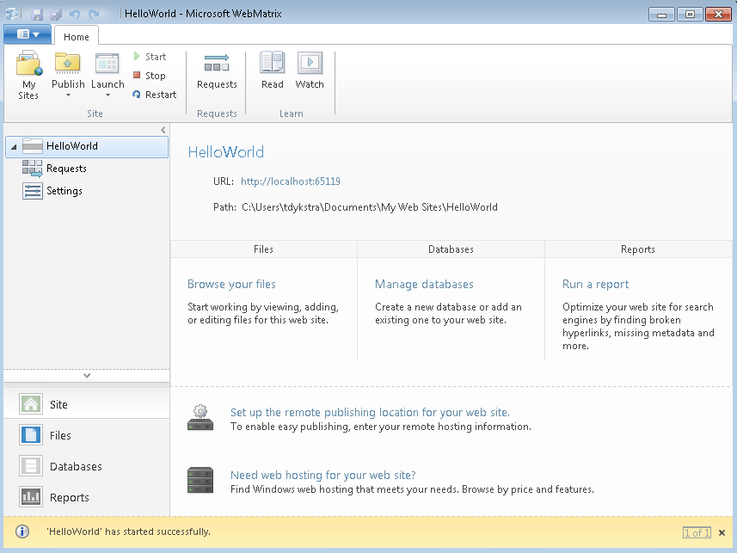The image size is (737, 553).
Task: Select the Home ribbon tab
Action: click(77, 37)
